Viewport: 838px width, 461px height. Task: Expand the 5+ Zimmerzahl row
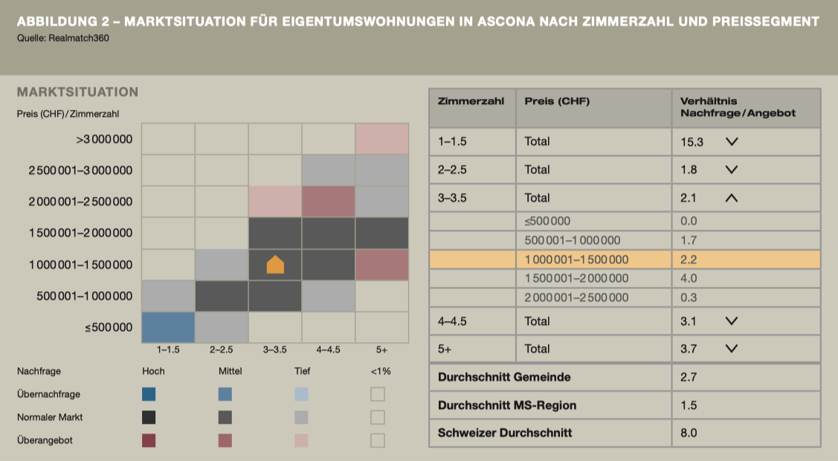point(732,349)
